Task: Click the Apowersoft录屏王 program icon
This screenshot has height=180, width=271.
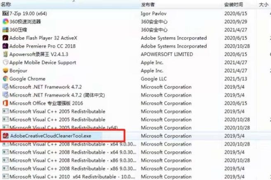Action: coord(5,54)
